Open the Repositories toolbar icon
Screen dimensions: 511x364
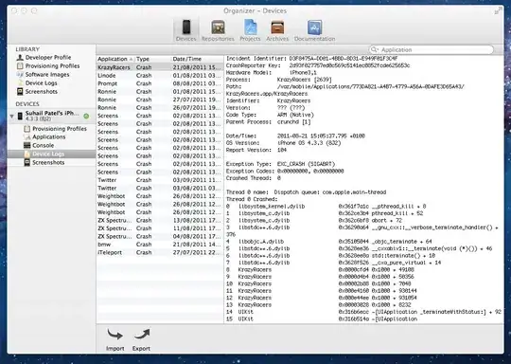coord(218,30)
